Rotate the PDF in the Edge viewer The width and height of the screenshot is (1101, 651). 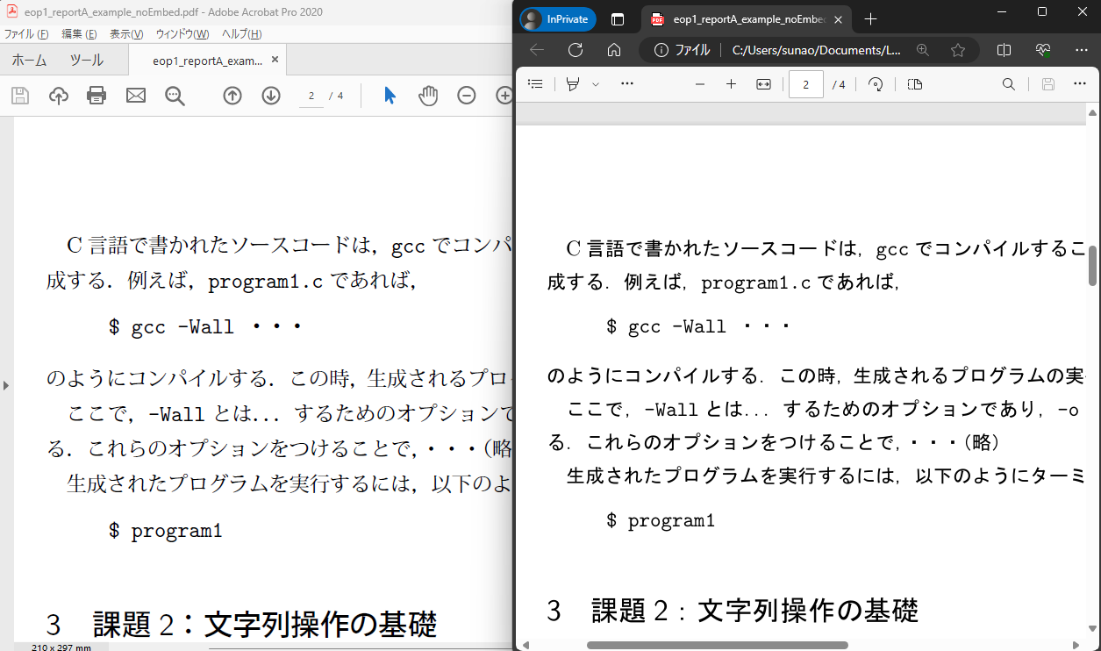pos(875,84)
